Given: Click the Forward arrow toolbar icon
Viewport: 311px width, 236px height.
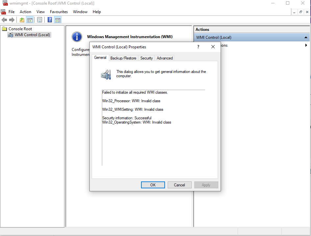Looking at the screenshot, I should (x=12, y=20).
